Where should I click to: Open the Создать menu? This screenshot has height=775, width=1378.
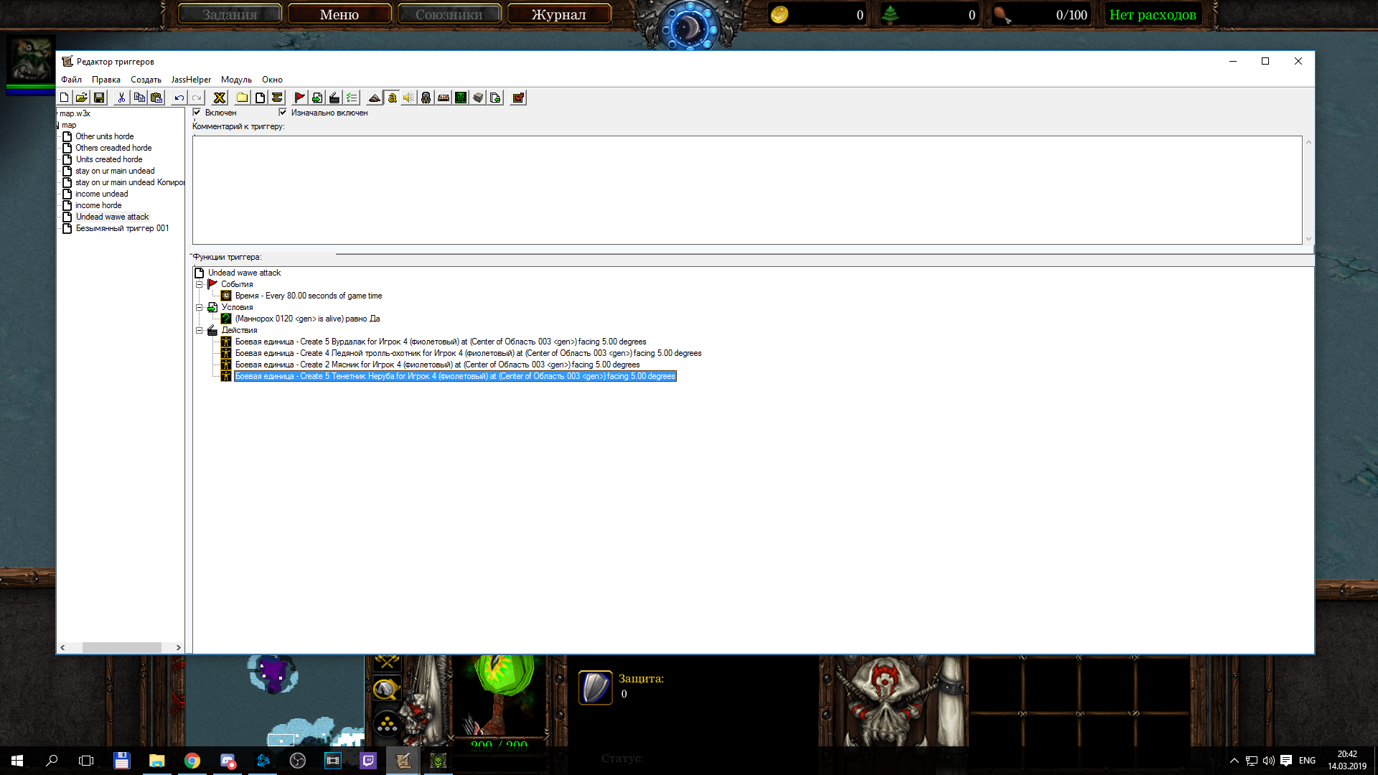146,80
